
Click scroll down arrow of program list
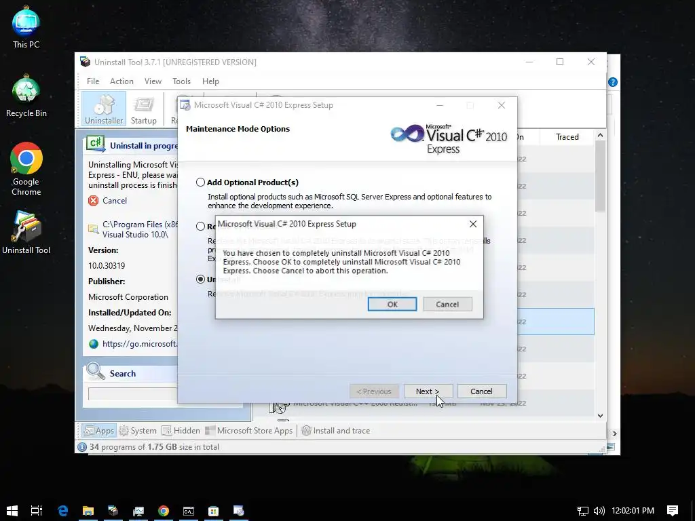pos(600,416)
